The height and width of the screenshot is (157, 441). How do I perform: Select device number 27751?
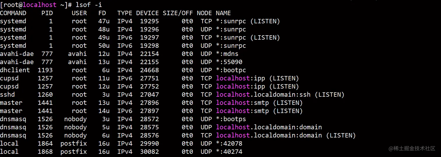(x=149, y=78)
